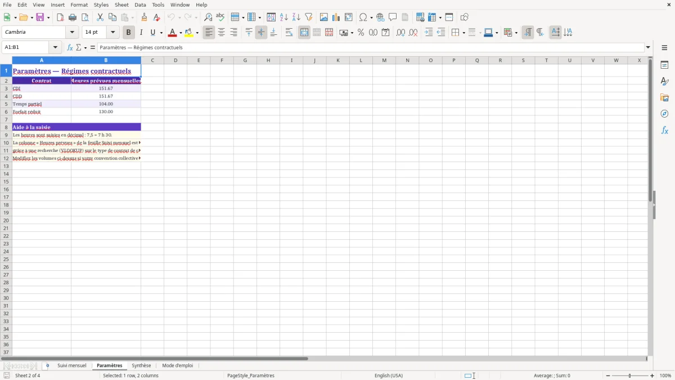Switch to the Suivi mensuel sheet tab
675x380 pixels.
72,366
